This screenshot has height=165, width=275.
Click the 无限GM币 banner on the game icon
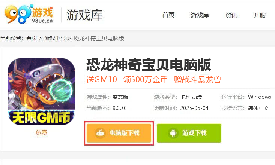pos(41,117)
